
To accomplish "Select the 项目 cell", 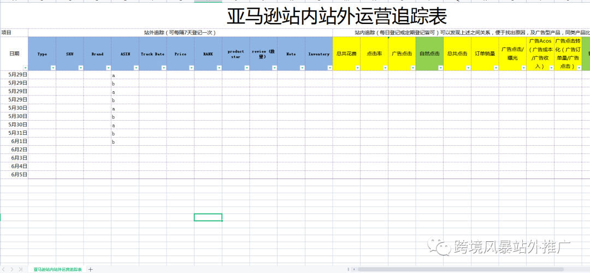I will click(14, 32).
